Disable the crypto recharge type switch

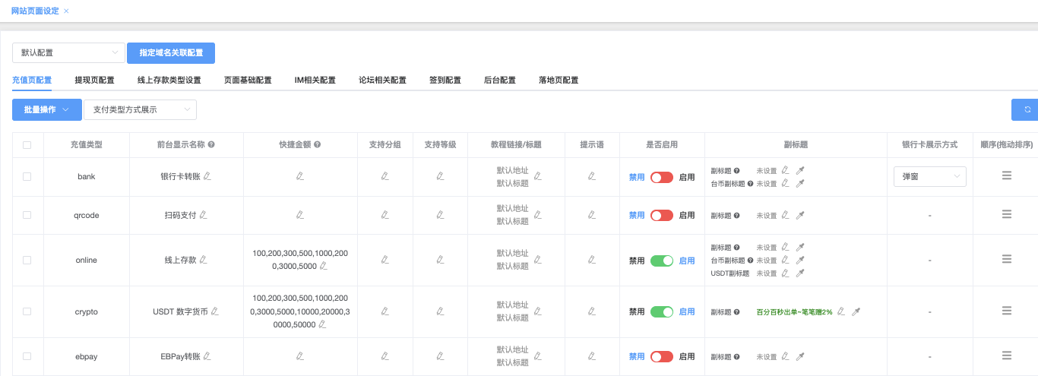[661, 311]
